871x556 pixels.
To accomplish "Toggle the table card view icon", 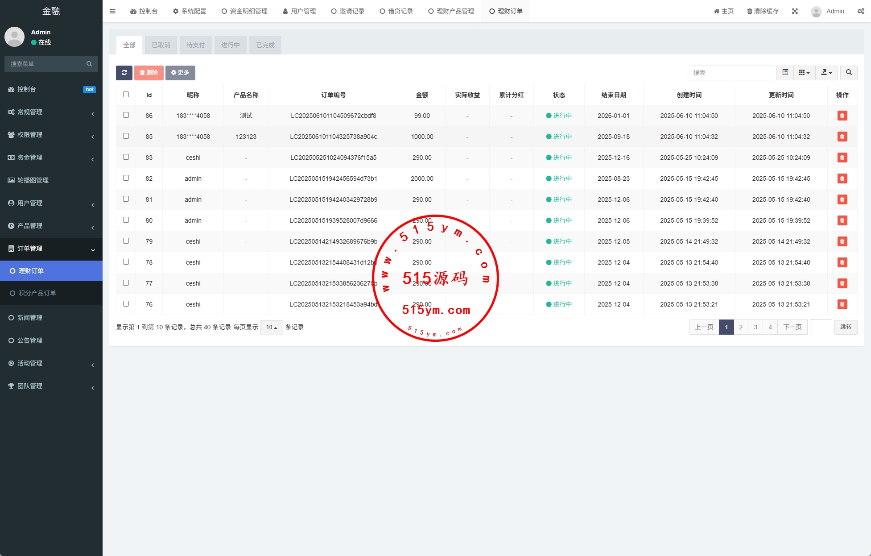I will tap(785, 73).
